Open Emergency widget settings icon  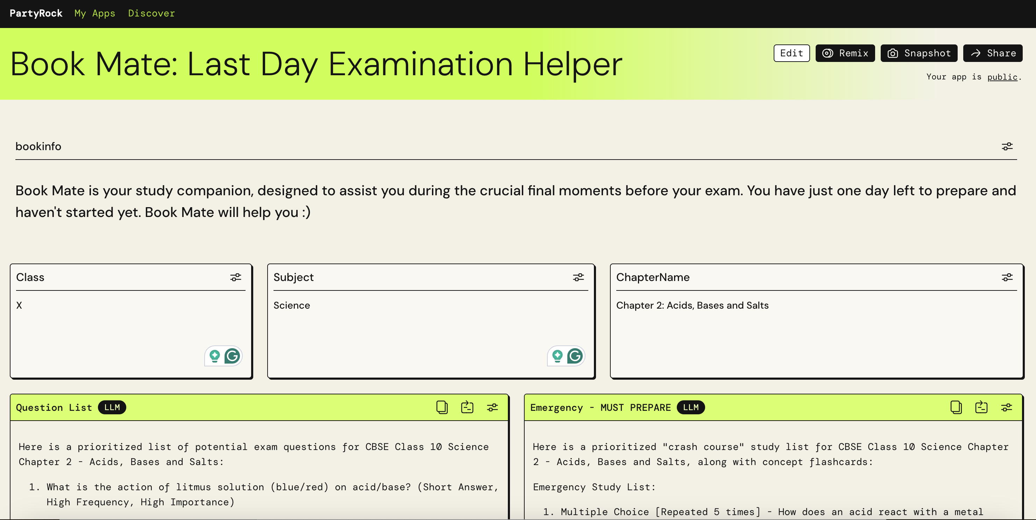tap(1006, 407)
